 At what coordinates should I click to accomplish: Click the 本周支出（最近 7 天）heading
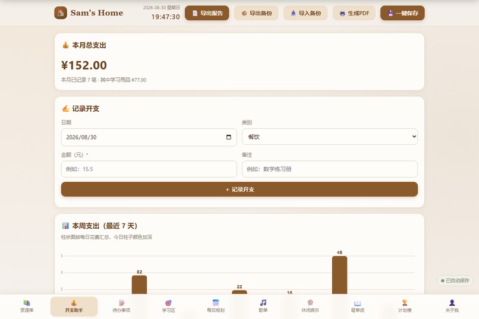coord(105,226)
